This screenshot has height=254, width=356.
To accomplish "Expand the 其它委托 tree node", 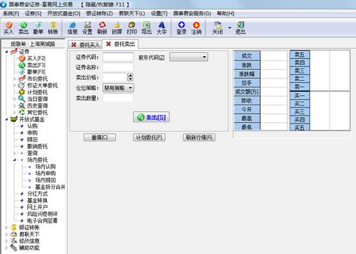I will tap(15, 113).
